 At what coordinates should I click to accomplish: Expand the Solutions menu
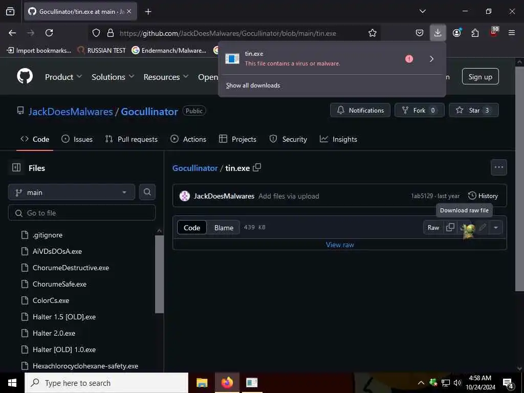pyautogui.click(x=113, y=77)
